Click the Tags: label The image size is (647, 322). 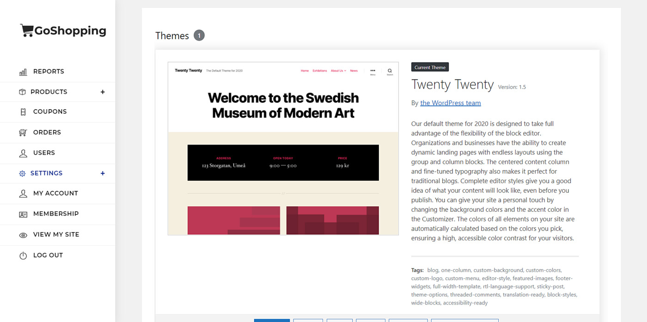coord(417,270)
